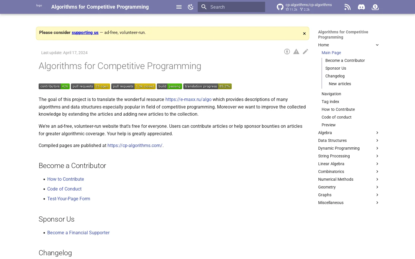This screenshot has width=415, height=259.
Task: Click the site logo in the header
Action: (39, 5)
